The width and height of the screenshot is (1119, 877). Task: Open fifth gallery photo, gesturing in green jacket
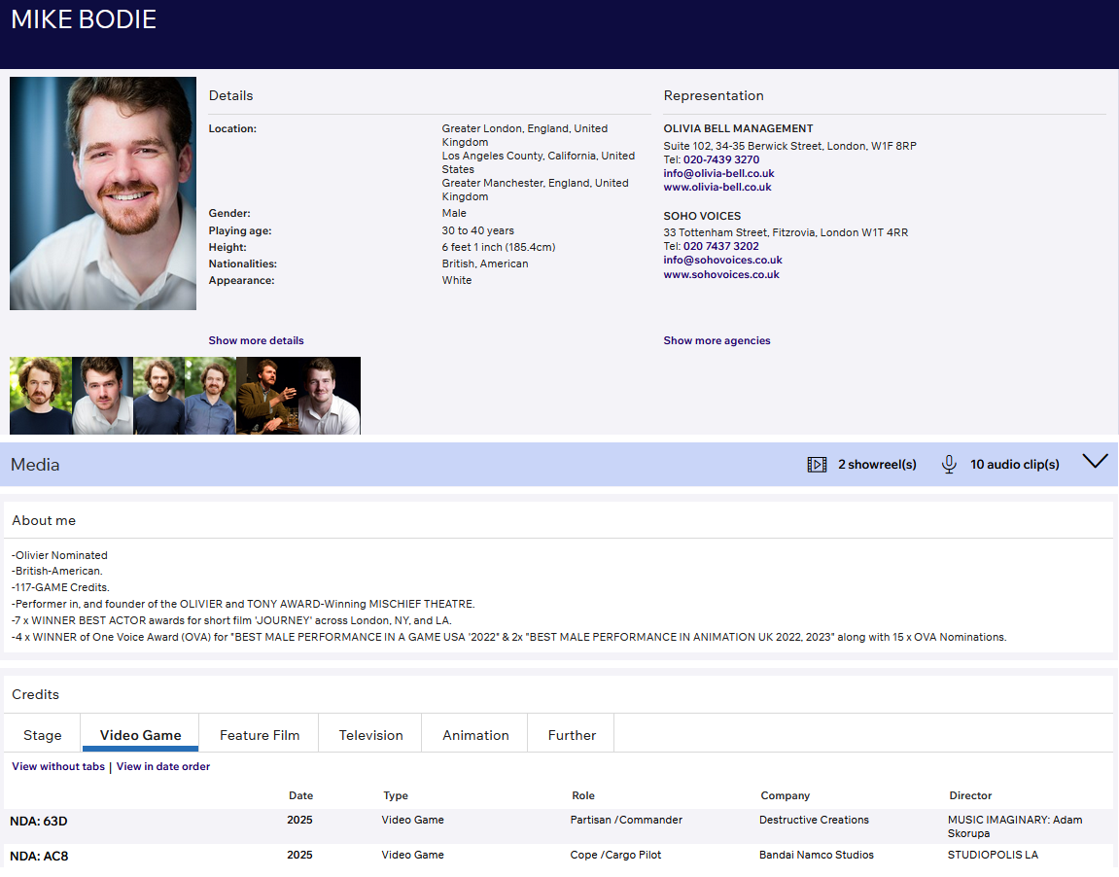coord(267,396)
